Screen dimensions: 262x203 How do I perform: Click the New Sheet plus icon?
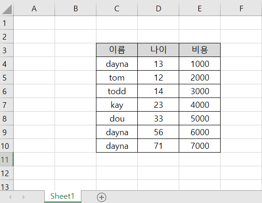click(102, 197)
